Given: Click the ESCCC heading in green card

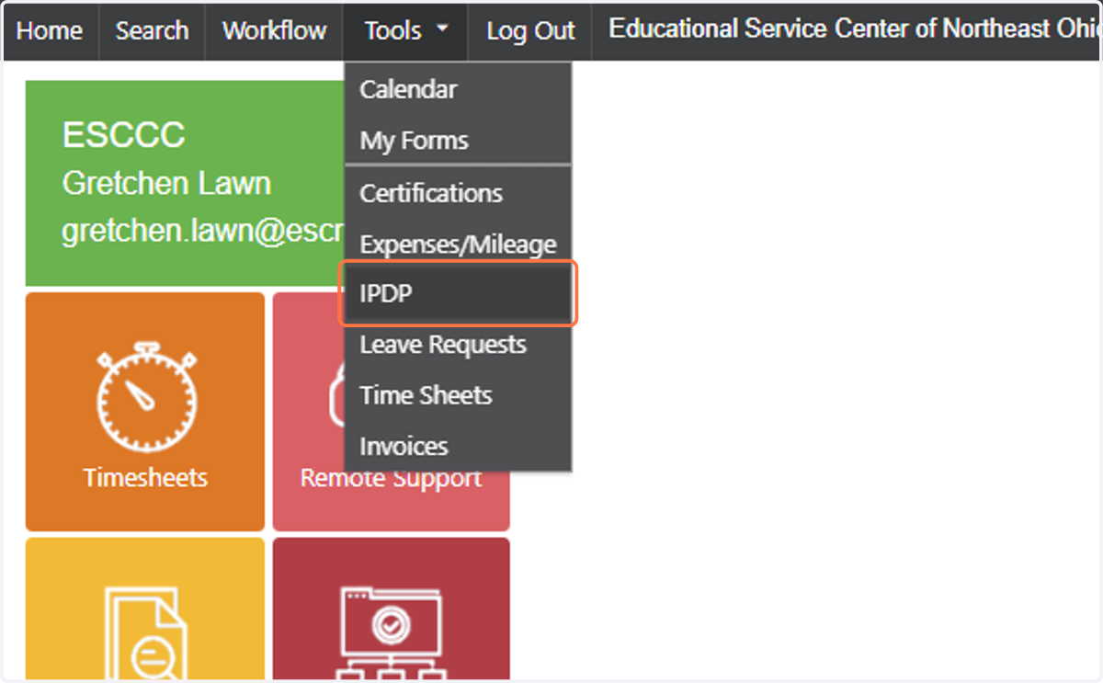Looking at the screenshot, I should click(123, 136).
